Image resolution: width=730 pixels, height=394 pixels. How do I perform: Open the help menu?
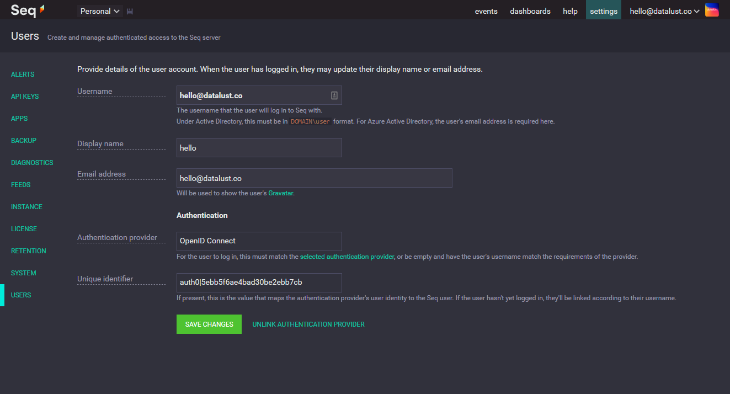coord(570,11)
